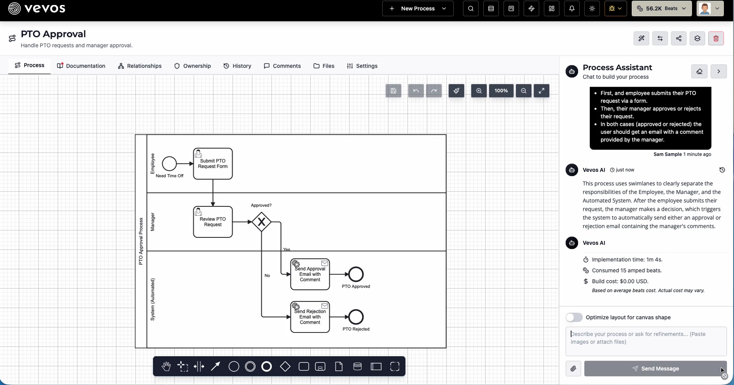This screenshot has width=734, height=385.
Task: Select the lasso selection tool
Action: [x=183, y=366]
